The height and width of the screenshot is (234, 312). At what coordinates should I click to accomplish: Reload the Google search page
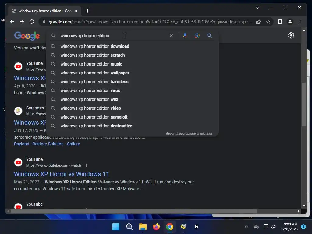click(x=32, y=22)
